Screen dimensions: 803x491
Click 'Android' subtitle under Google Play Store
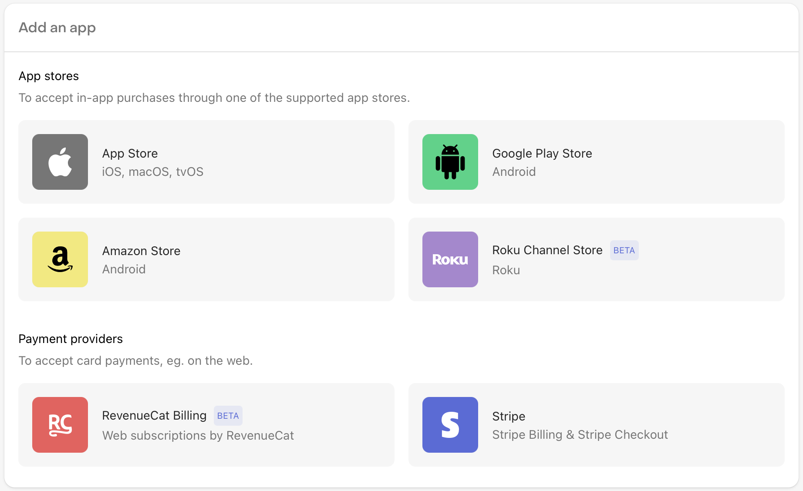point(514,172)
